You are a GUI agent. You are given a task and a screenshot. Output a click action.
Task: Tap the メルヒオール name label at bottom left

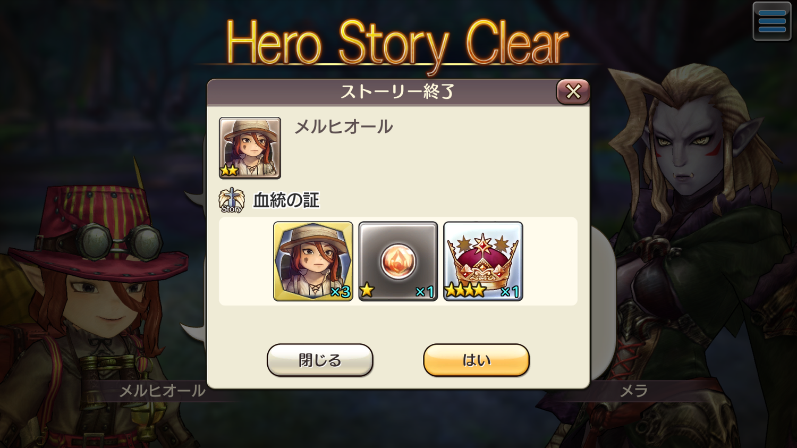tap(162, 391)
